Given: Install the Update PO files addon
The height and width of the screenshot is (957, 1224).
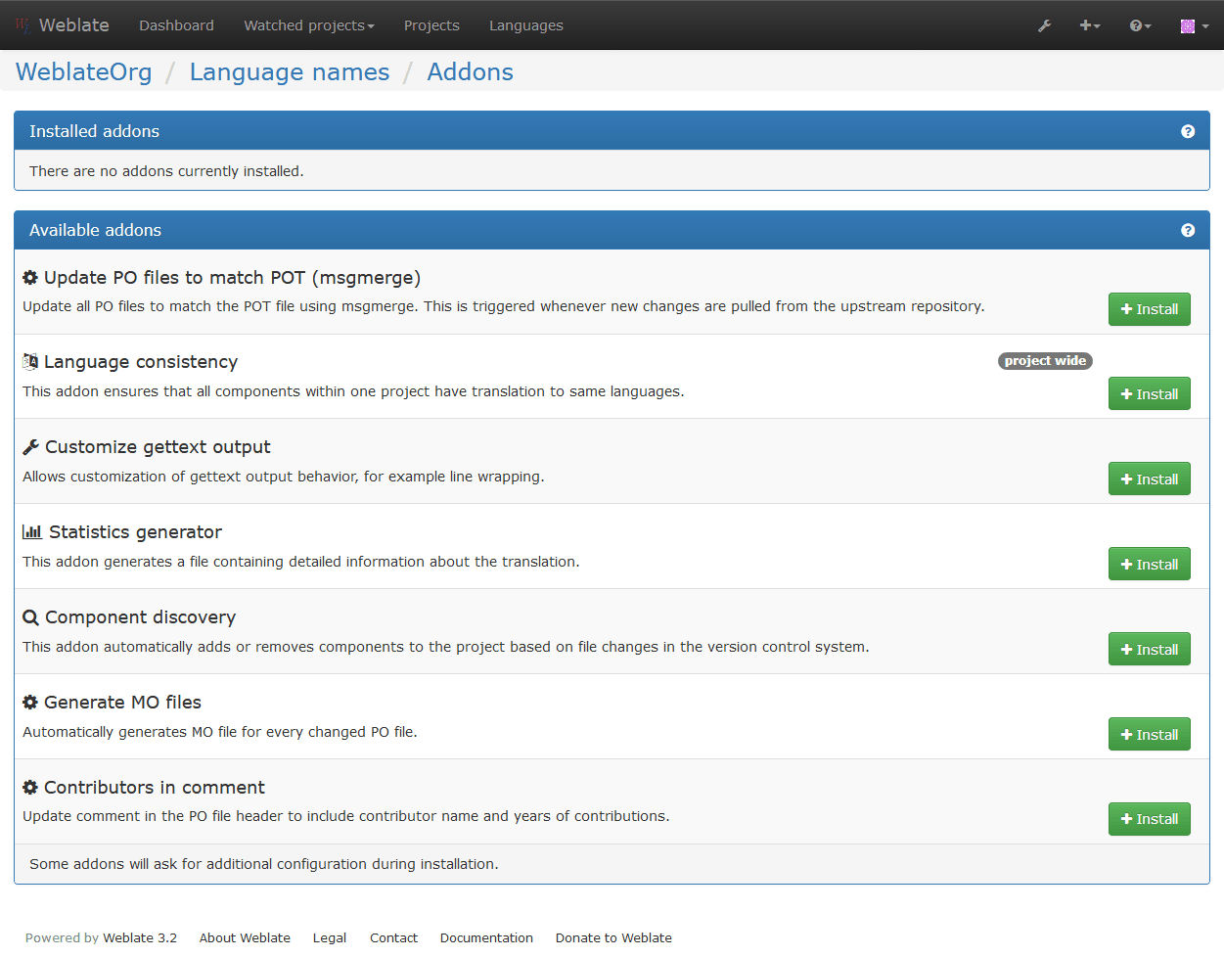Looking at the screenshot, I should click(x=1150, y=309).
